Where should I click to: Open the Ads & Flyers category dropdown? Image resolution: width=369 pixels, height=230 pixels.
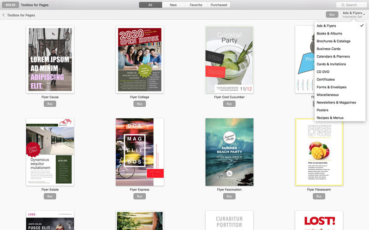click(x=354, y=15)
